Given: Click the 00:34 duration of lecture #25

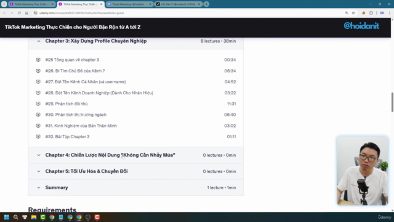Looking at the screenshot, I should (230, 60).
